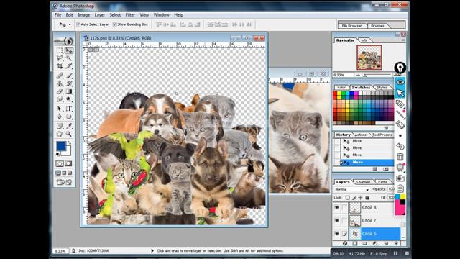Open the Image menu

click(x=83, y=14)
